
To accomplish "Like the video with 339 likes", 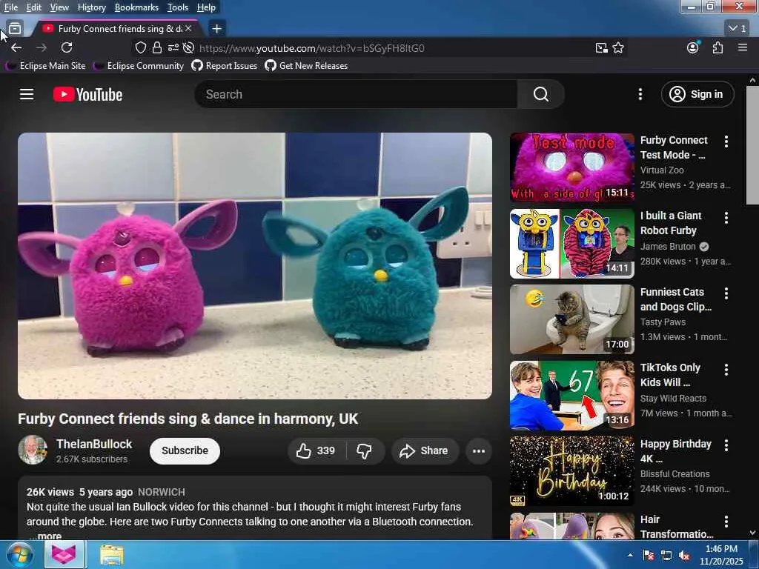I will (316, 451).
